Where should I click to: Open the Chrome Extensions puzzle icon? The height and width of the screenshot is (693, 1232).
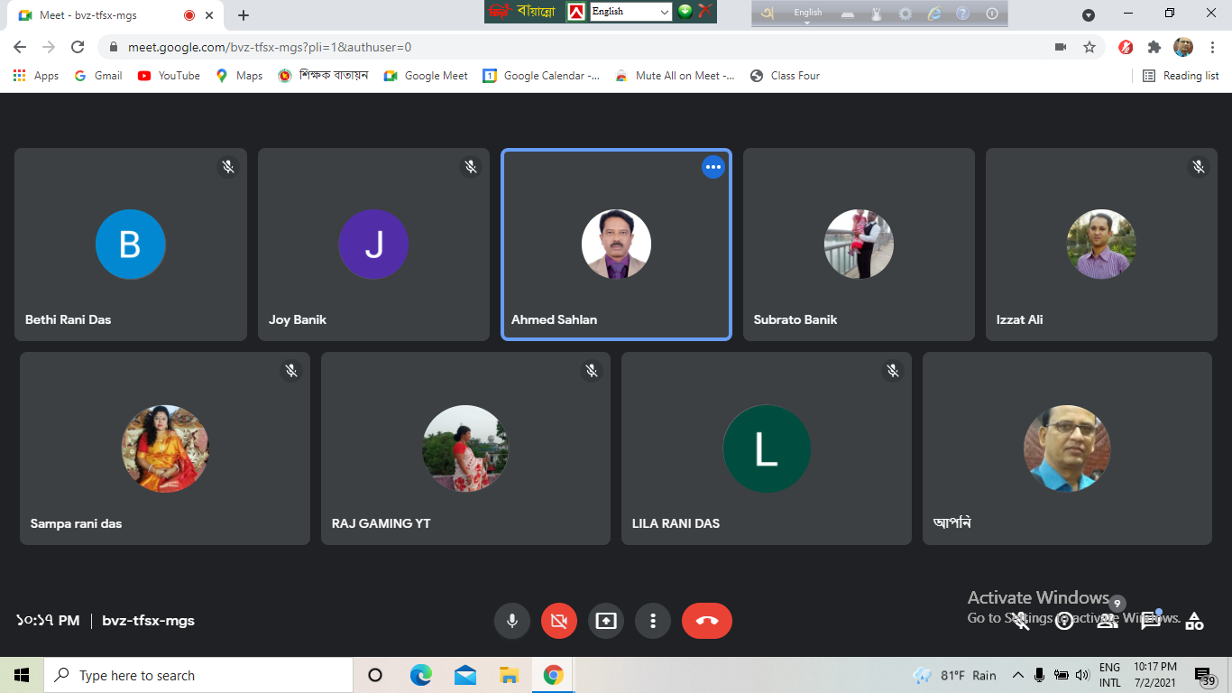(x=1154, y=47)
